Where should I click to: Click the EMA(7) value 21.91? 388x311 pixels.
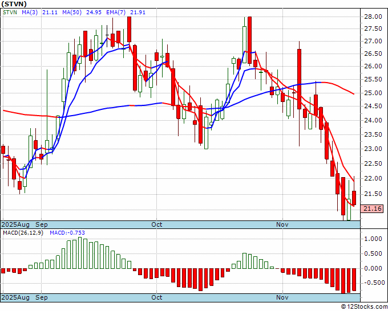click(x=138, y=13)
